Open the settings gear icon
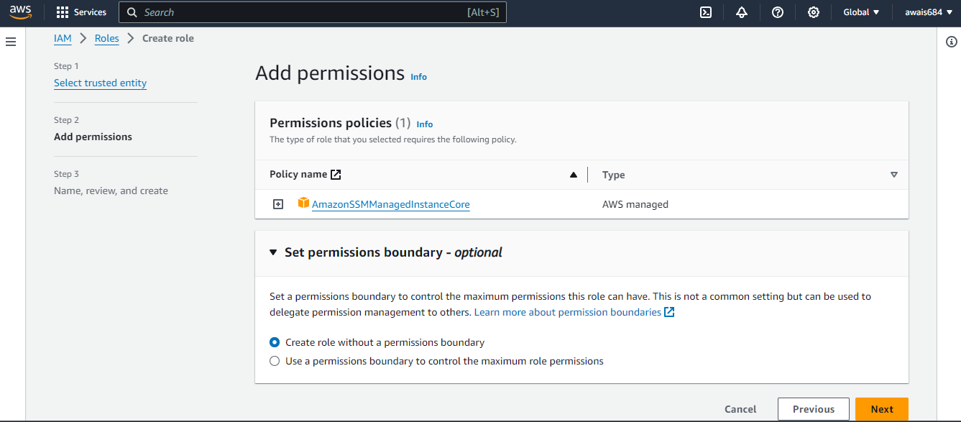 pyautogui.click(x=814, y=12)
